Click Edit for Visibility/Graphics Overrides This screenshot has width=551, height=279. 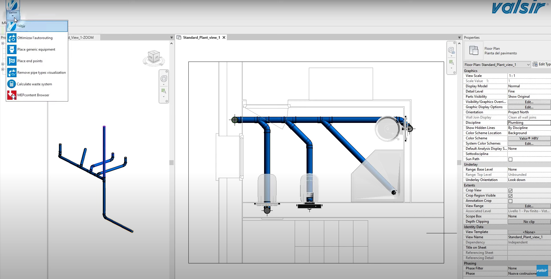point(529,102)
